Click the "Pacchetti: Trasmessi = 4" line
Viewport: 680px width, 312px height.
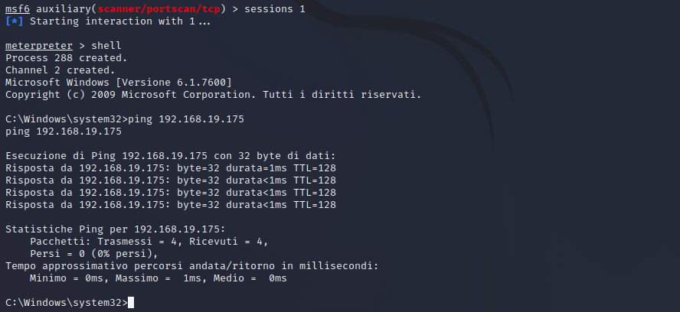click(149, 241)
